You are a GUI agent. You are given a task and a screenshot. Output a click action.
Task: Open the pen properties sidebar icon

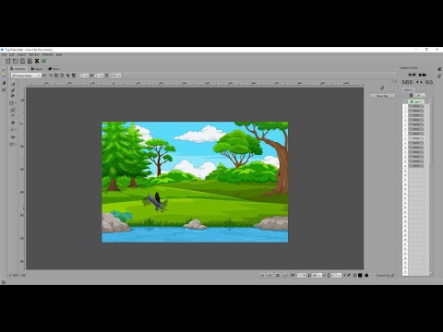click(4, 83)
